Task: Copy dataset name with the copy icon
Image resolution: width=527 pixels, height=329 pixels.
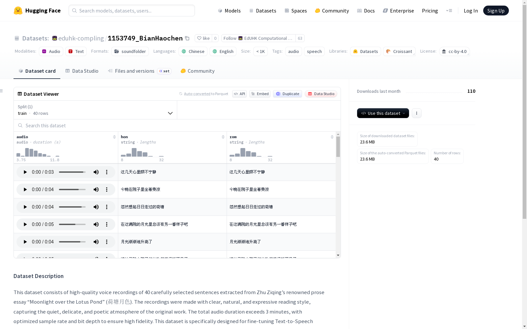Action: [x=187, y=38]
